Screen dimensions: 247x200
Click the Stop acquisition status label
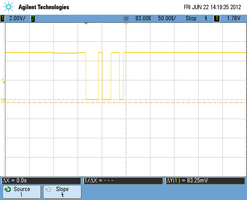click(191, 19)
